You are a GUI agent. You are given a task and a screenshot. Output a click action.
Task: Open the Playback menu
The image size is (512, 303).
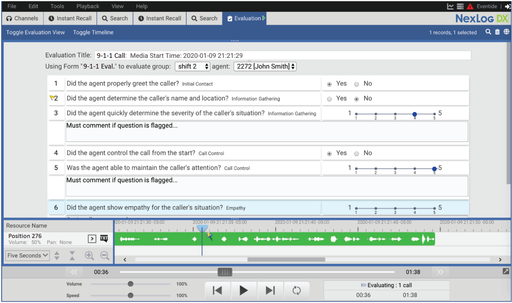point(88,7)
